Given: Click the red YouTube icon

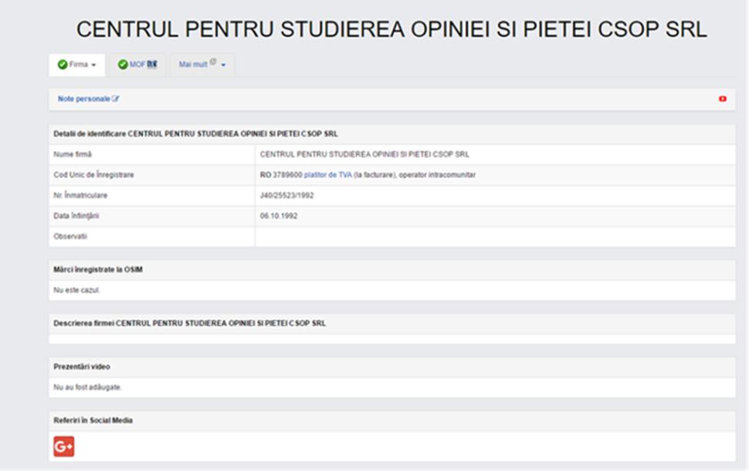Looking at the screenshot, I should coord(723,99).
